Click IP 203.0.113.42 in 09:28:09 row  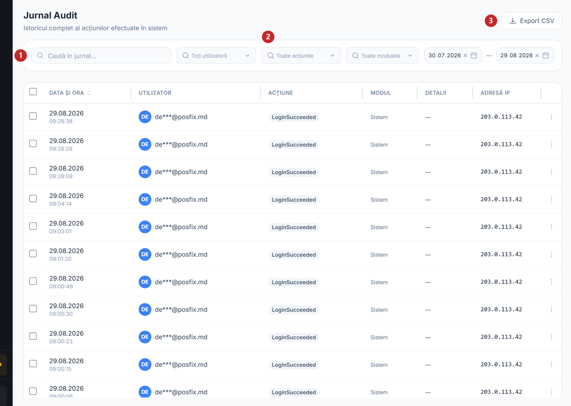point(501,172)
